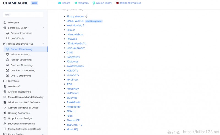This screenshot has width=220, height=135.
Task: Expand the Piracy Guides chevron
Action: click(x=43, y=134)
